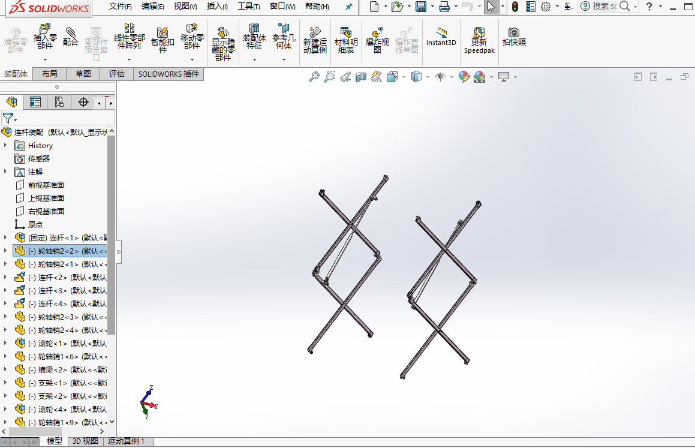Select 前视基准面 in feature tree

[46, 185]
